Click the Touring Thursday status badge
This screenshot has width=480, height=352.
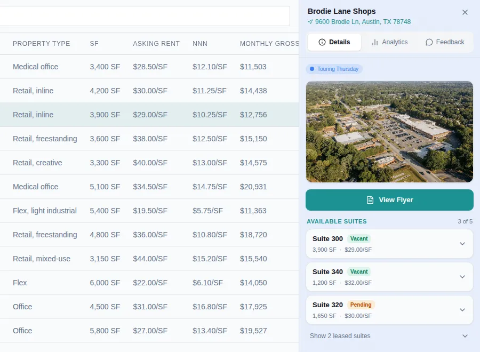click(x=334, y=69)
